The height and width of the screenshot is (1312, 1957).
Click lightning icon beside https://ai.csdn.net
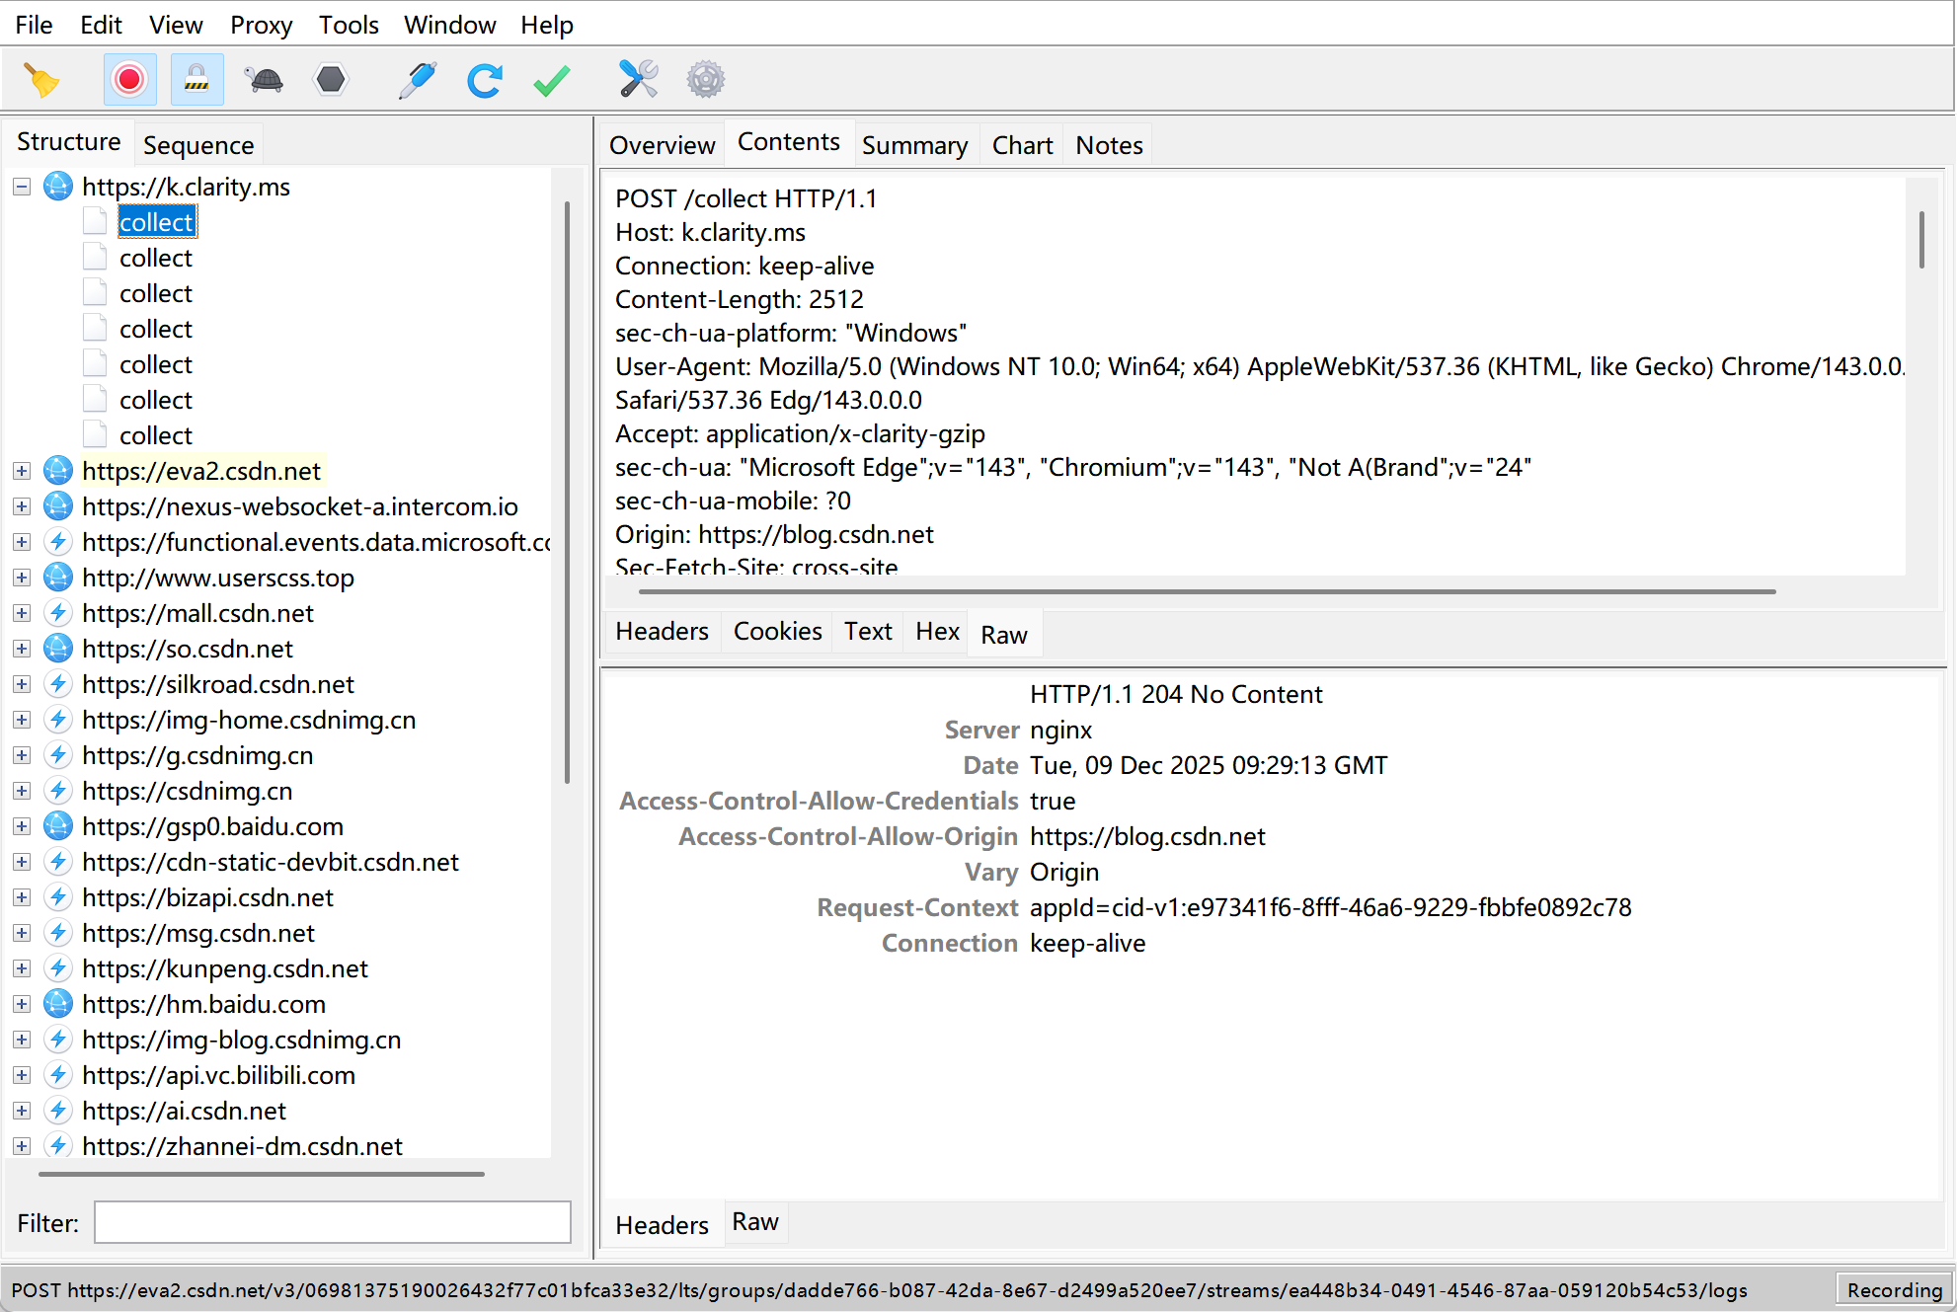click(58, 1111)
